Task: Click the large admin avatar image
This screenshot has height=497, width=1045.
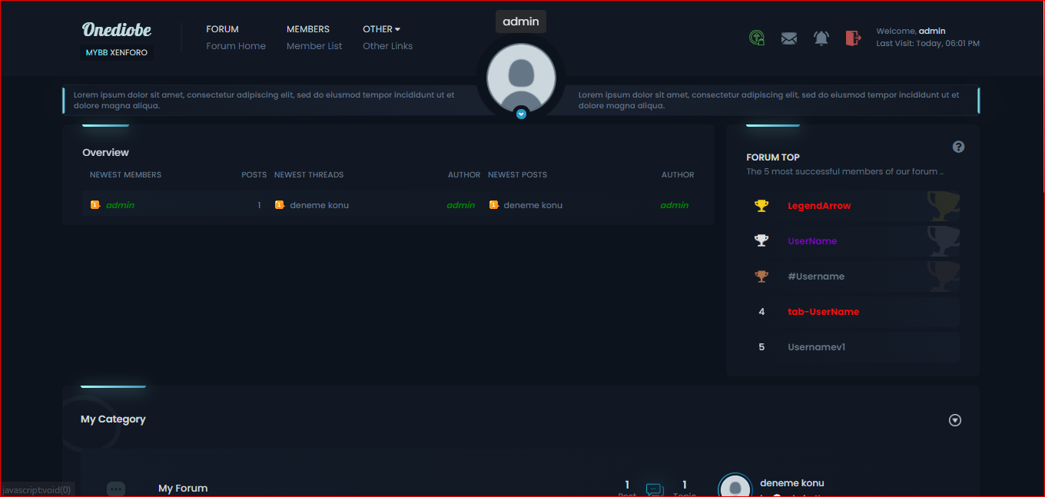Action: pyautogui.click(x=522, y=78)
